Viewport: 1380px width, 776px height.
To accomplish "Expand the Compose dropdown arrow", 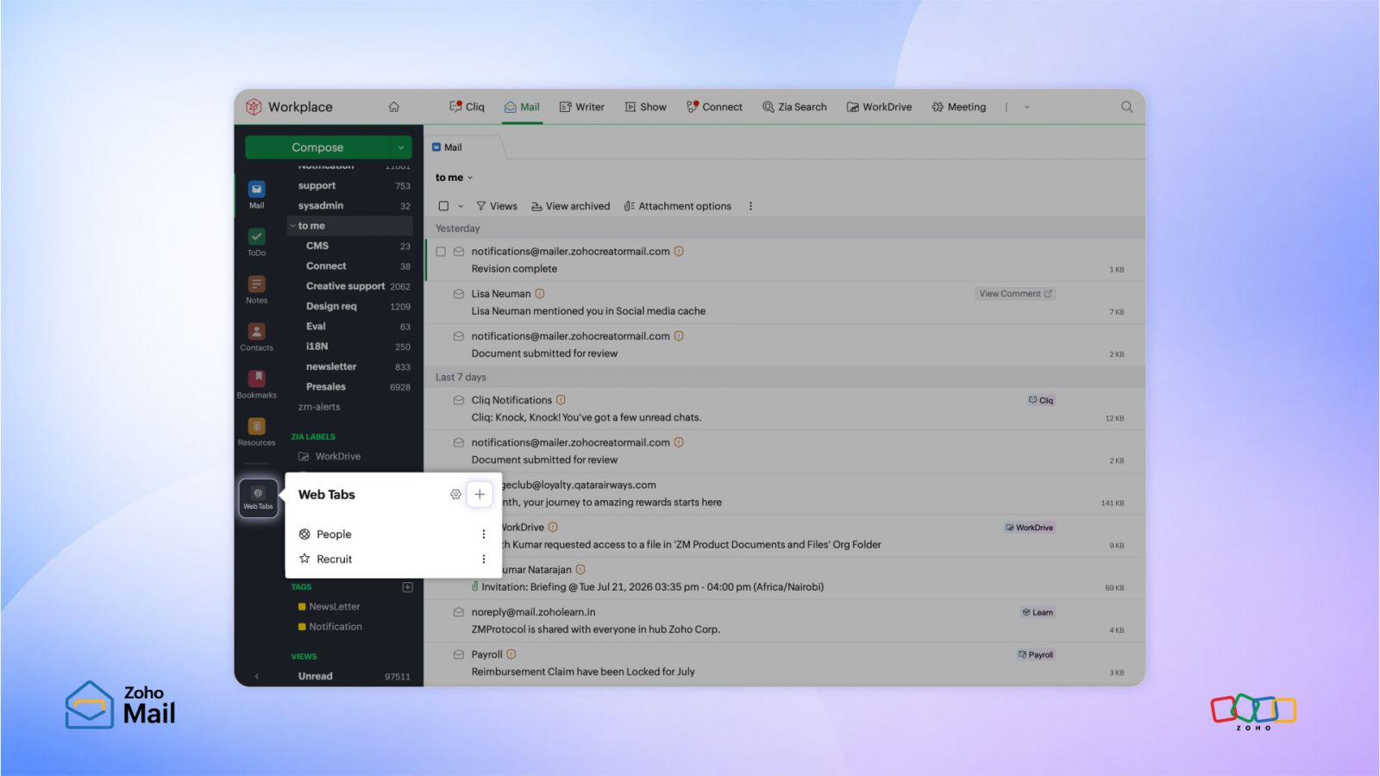I will 401,147.
